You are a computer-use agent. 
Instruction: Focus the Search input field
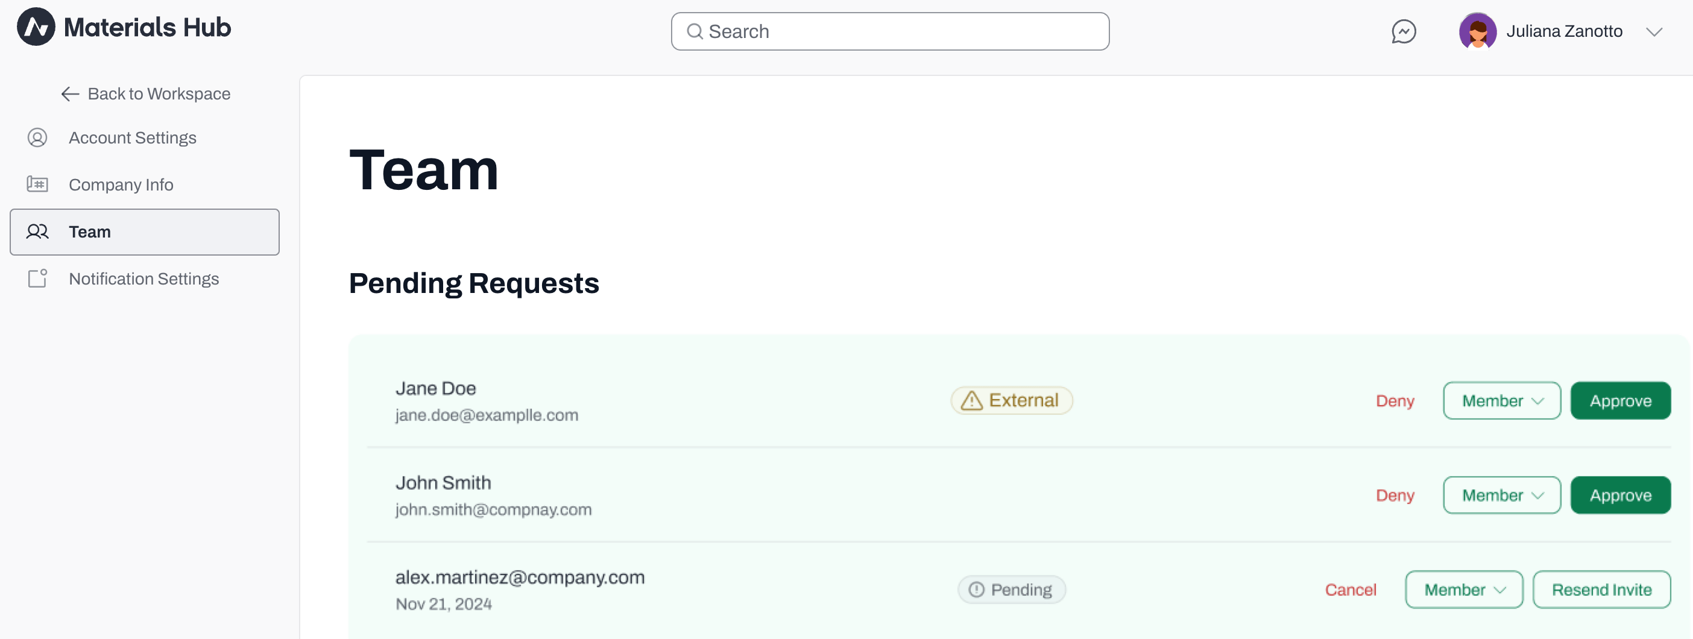point(890,31)
